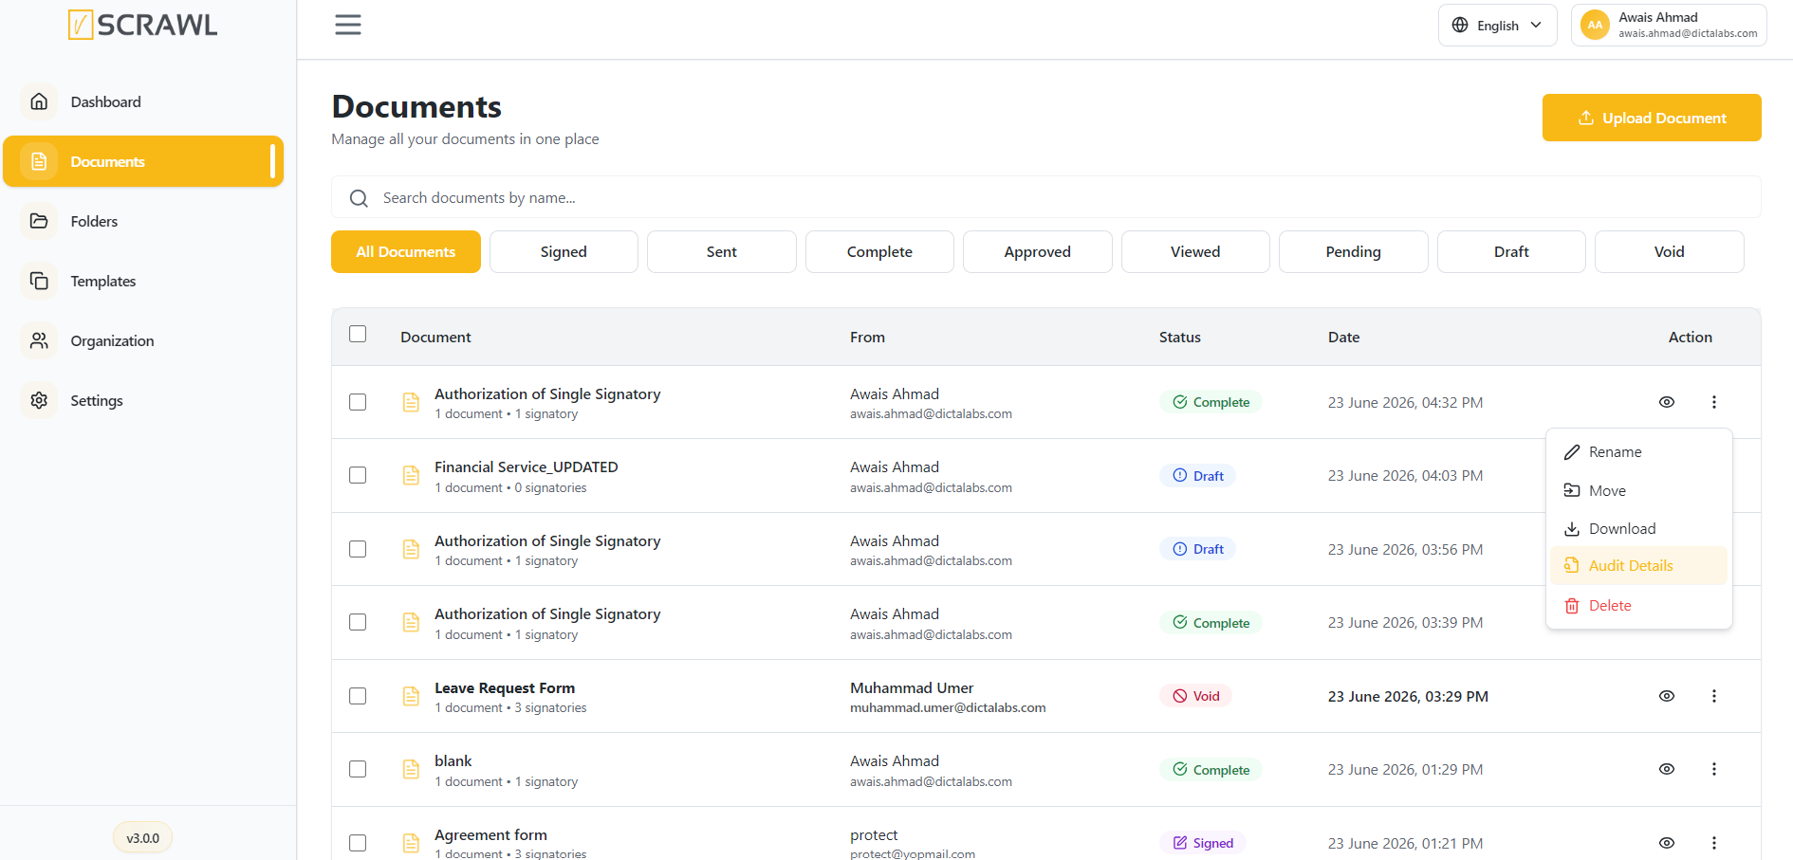This screenshot has height=860, width=1793.
Task: Click the Leave Request Form document name
Action: coord(505,687)
